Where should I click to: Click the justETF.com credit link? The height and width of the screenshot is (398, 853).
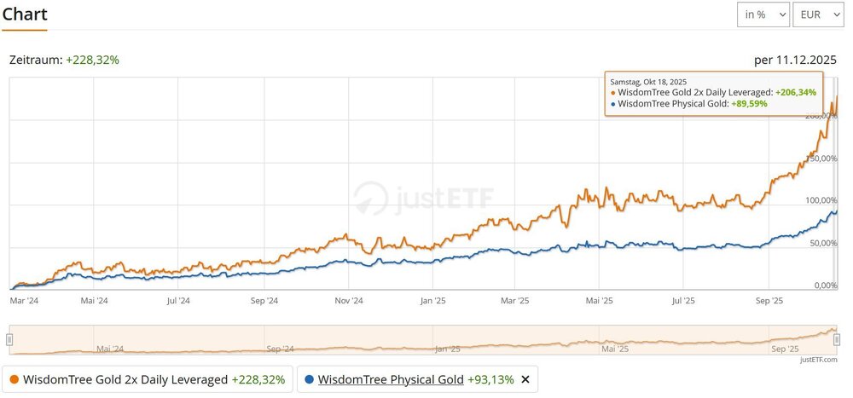coord(821,361)
